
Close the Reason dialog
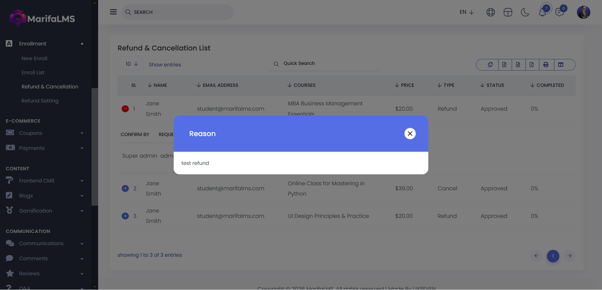(x=410, y=134)
